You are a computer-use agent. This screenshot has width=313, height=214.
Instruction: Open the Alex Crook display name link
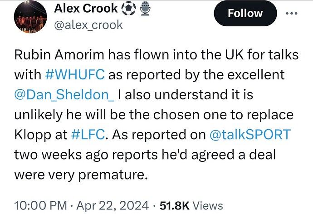tap(86, 8)
